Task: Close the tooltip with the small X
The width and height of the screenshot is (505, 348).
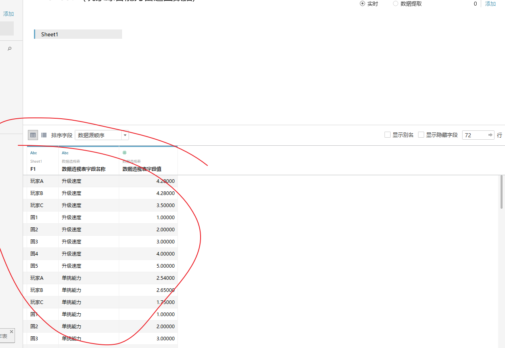Action: pos(11,331)
